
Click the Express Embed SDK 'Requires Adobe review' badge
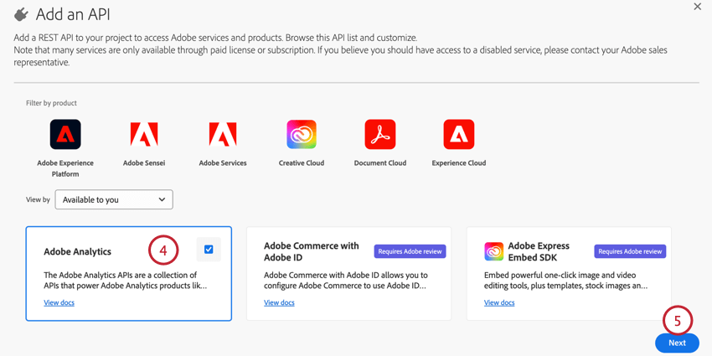pyautogui.click(x=630, y=251)
